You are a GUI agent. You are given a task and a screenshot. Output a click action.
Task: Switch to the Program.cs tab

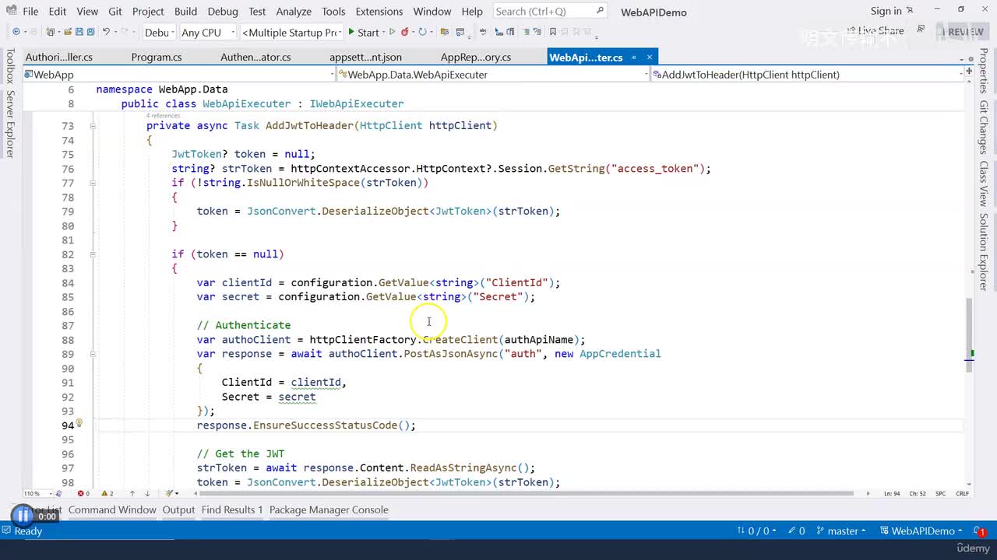coord(157,58)
